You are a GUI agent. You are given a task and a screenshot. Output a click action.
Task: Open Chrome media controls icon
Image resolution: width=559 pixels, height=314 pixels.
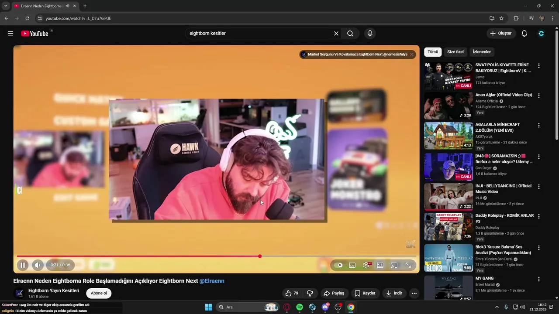pos(531,18)
